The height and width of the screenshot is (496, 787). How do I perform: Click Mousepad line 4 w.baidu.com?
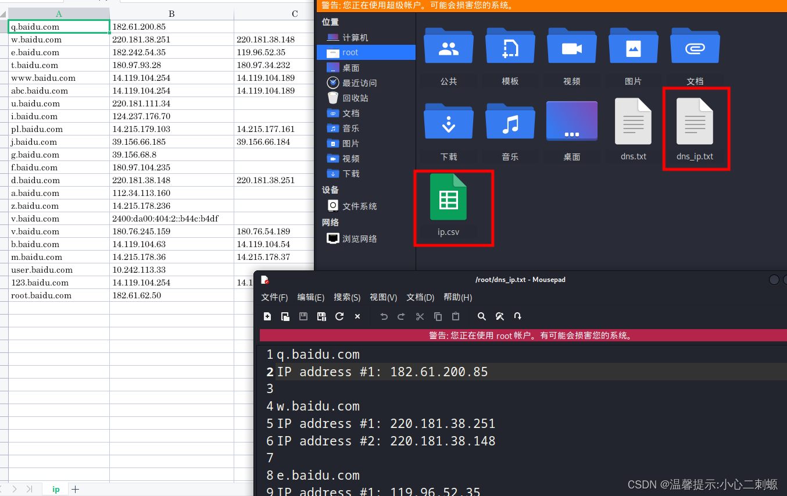(x=318, y=406)
